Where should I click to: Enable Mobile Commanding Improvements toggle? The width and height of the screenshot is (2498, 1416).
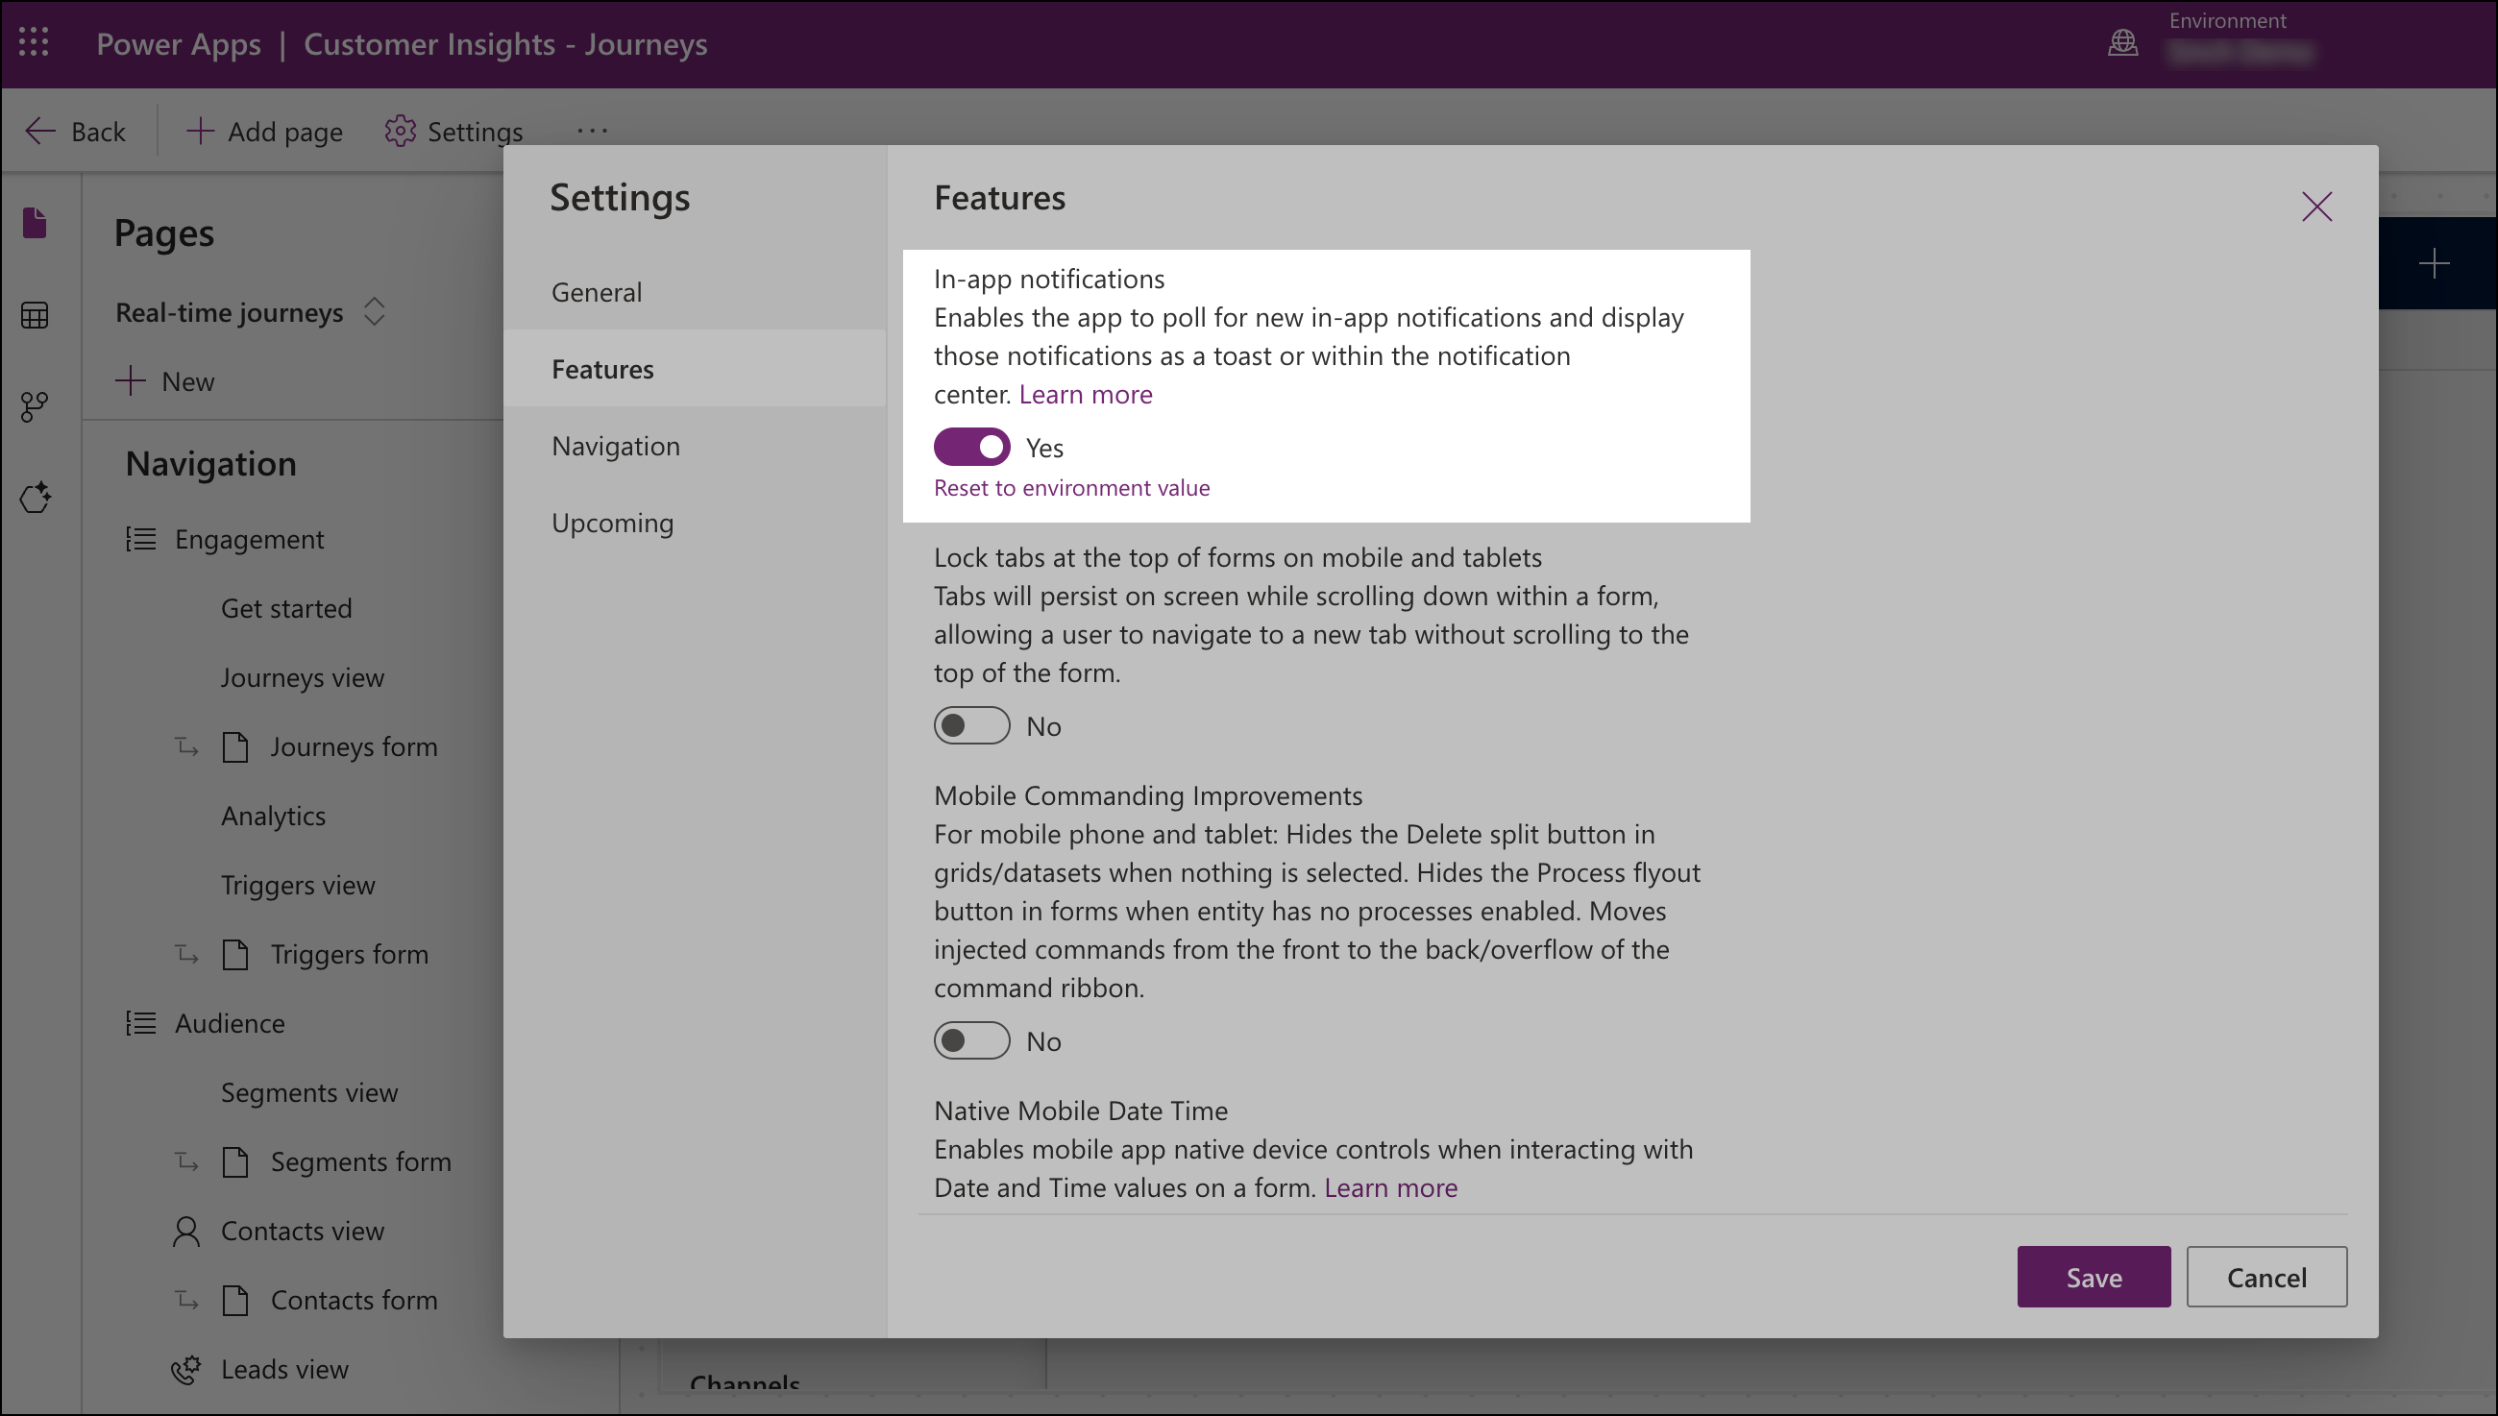point(971,1040)
